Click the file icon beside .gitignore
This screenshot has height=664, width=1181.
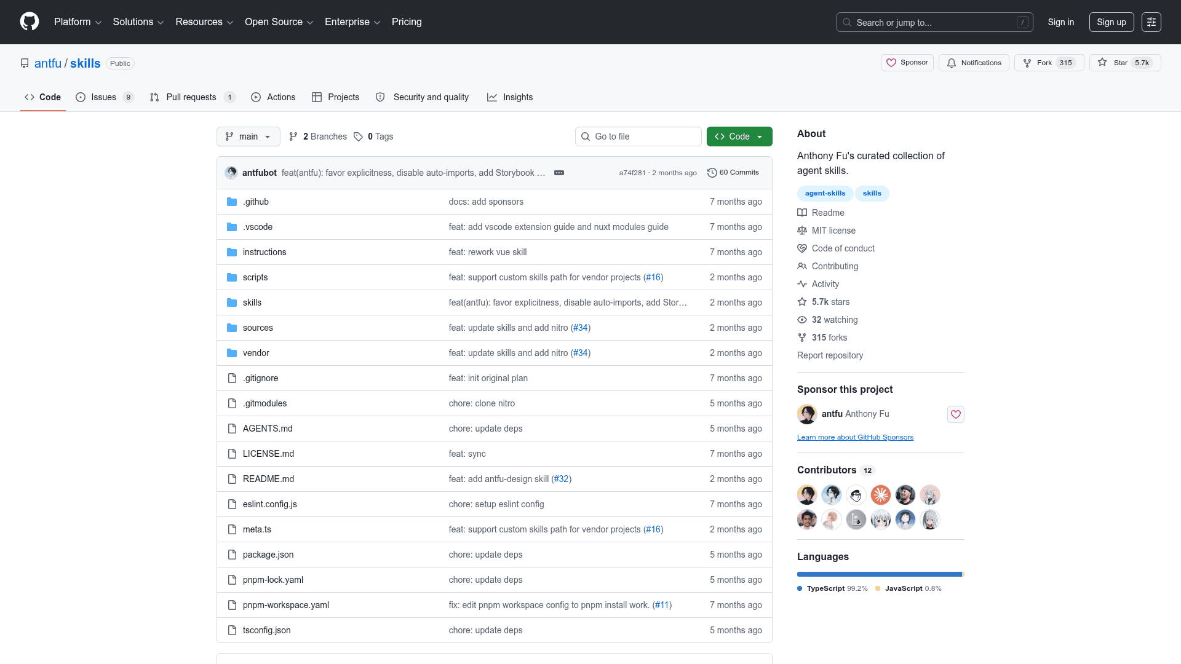(232, 378)
